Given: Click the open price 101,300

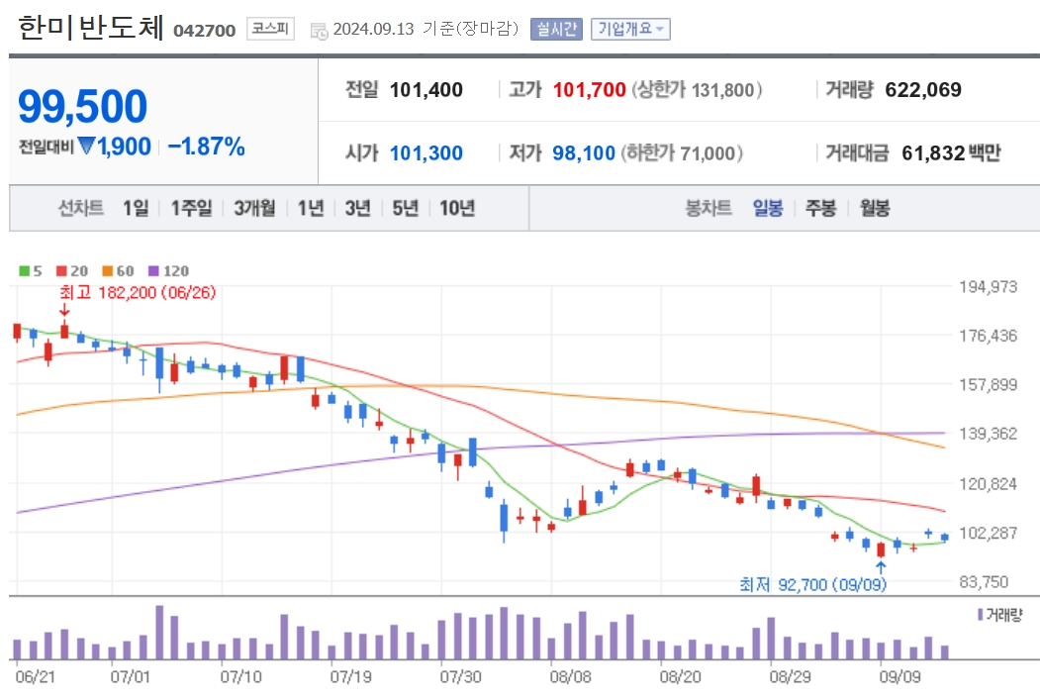Looking at the screenshot, I should point(425,153).
